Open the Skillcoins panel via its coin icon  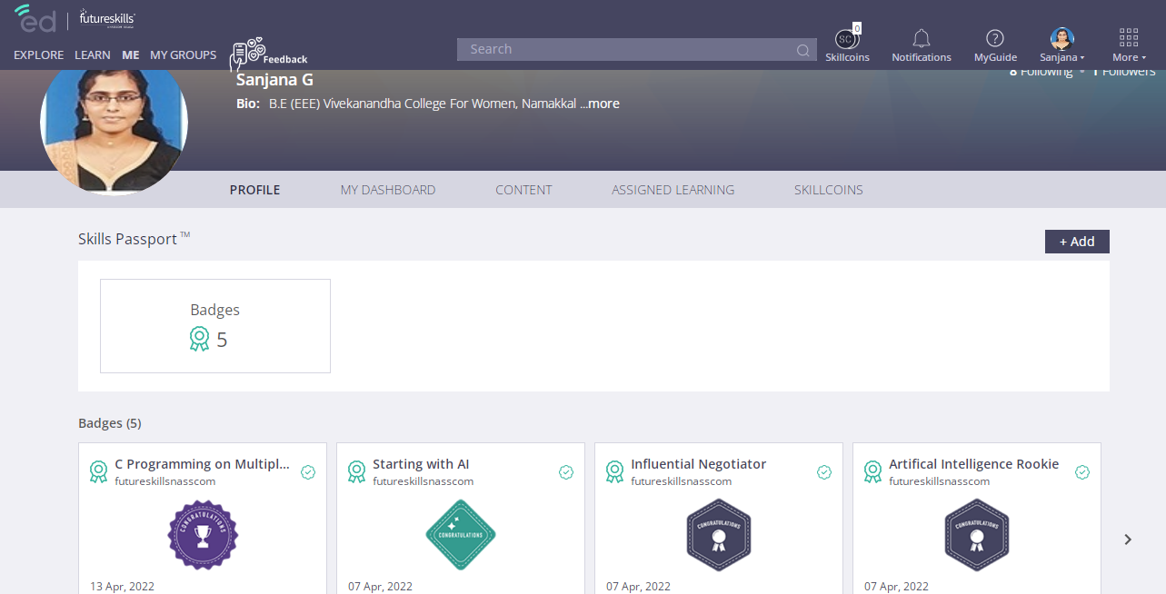coord(846,38)
